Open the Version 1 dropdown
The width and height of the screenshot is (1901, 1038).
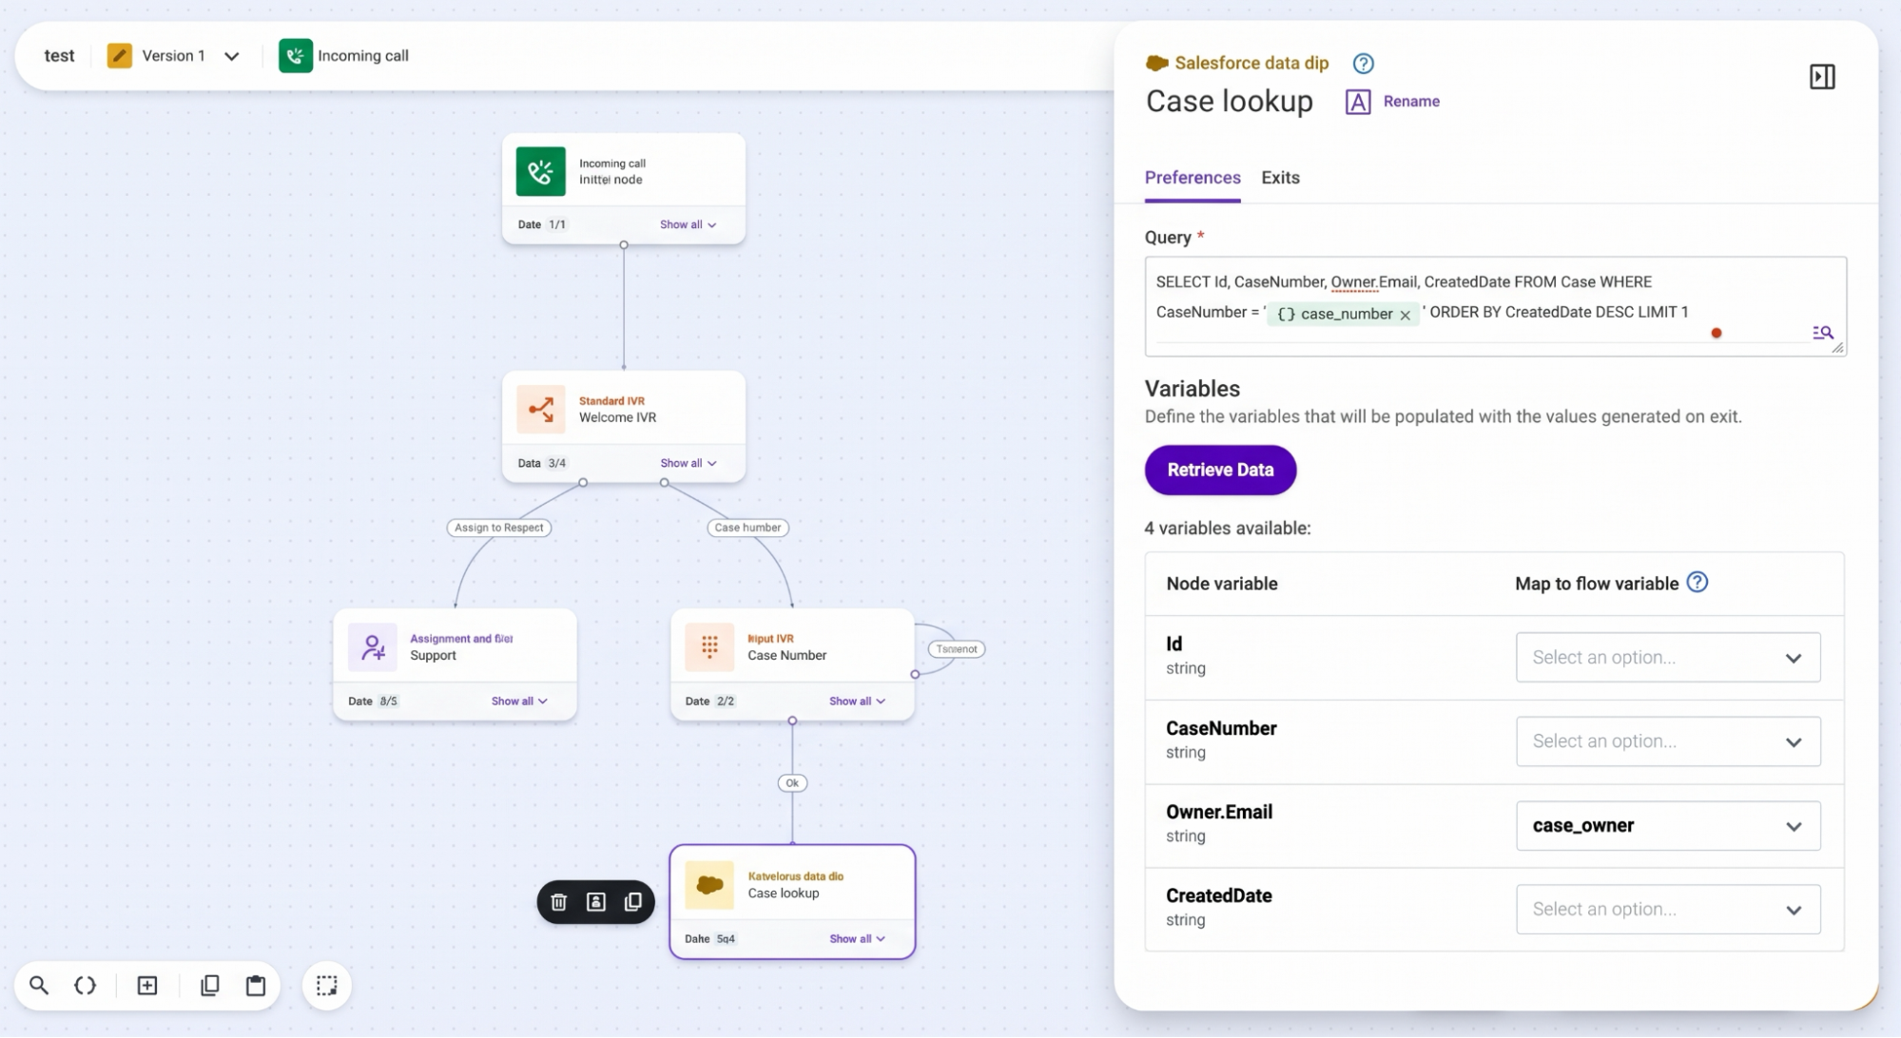tap(231, 56)
